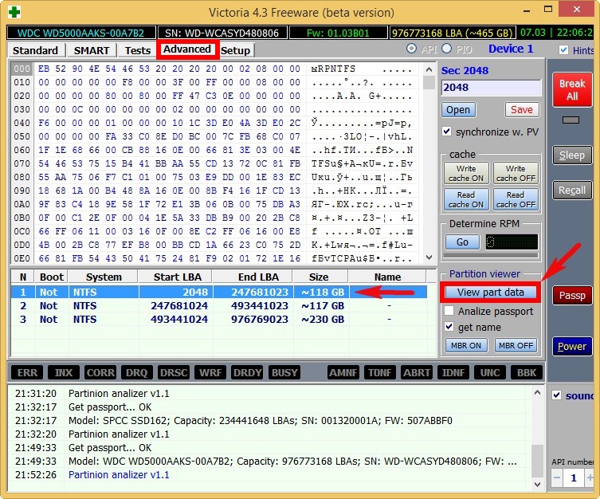The width and height of the screenshot is (600, 499).
Task: Open the Tests tab
Action: 138,50
